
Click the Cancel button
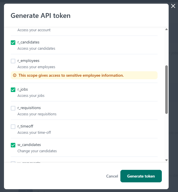click(112, 176)
